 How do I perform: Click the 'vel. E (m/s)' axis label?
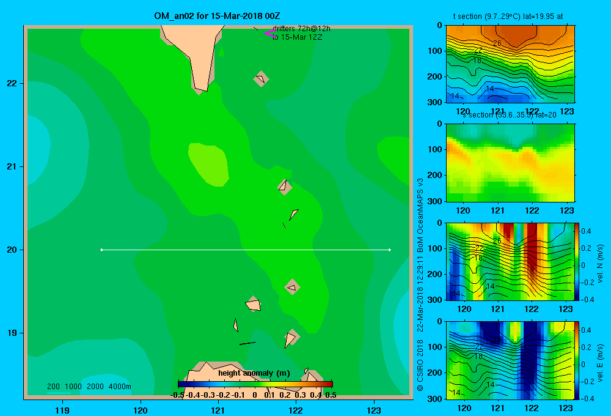pyautogui.click(x=600, y=362)
